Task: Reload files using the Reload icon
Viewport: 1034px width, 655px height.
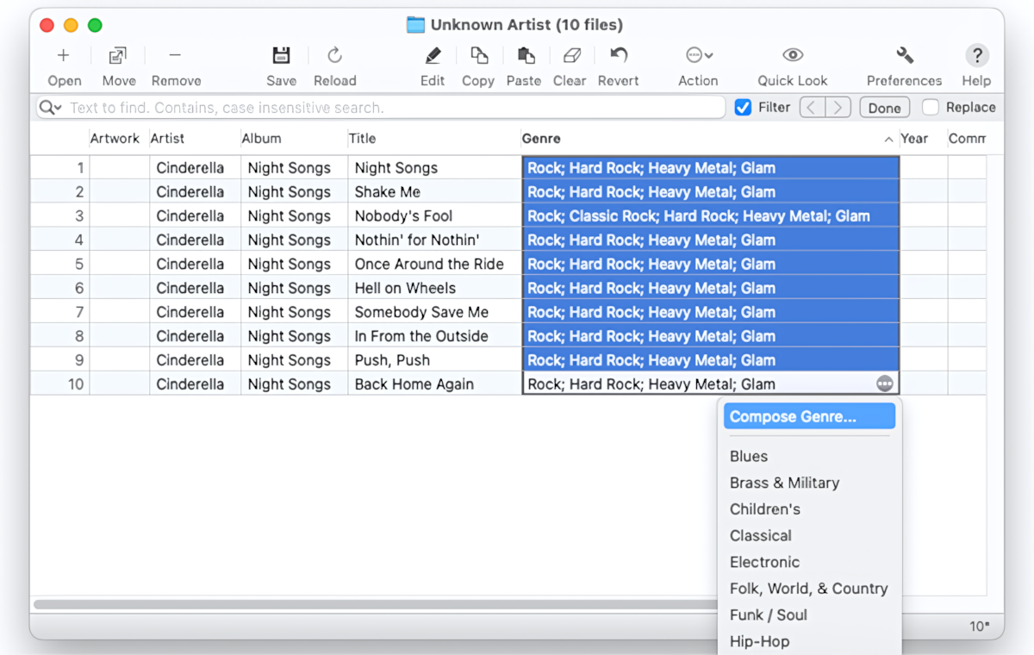Action: [335, 56]
